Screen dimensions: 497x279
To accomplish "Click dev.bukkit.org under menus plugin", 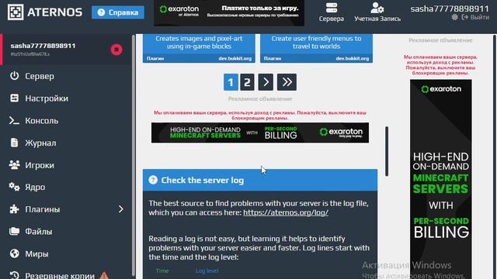I will (x=352, y=59).
